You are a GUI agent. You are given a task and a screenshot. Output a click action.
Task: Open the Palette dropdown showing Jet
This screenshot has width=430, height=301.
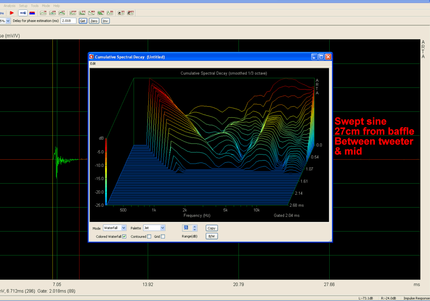[154, 228]
